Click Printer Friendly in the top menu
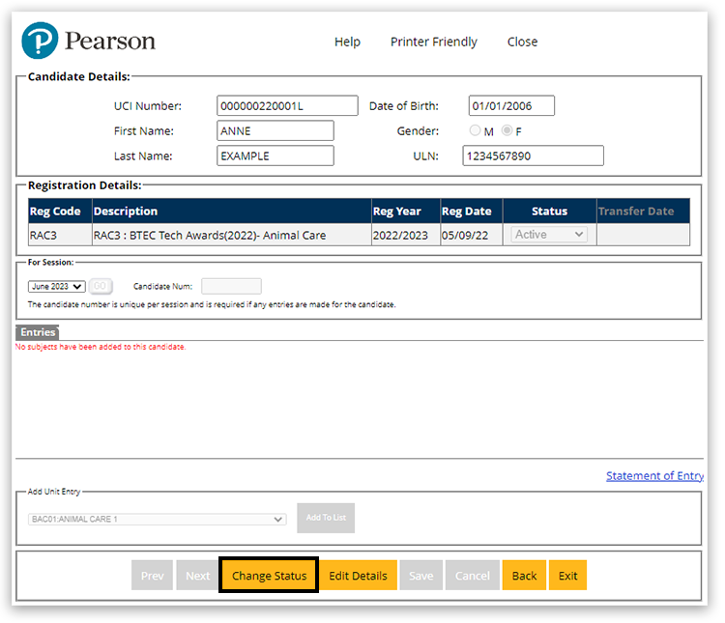The width and height of the screenshot is (725, 623). click(433, 42)
